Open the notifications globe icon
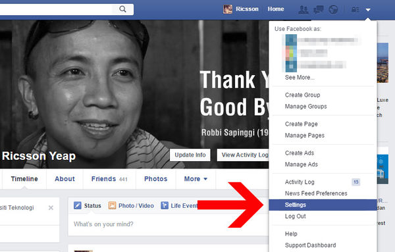The width and height of the screenshot is (395, 252). tap(333, 10)
